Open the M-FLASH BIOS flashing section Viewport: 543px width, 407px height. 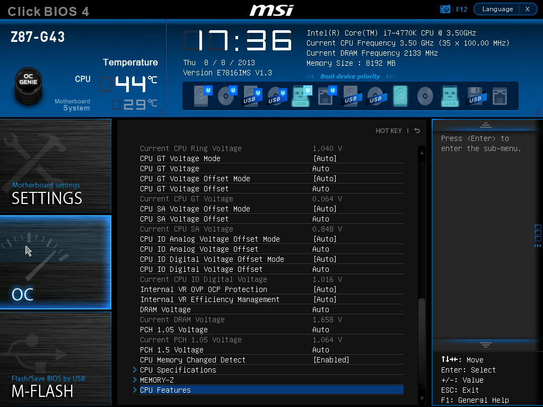[55, 359]
